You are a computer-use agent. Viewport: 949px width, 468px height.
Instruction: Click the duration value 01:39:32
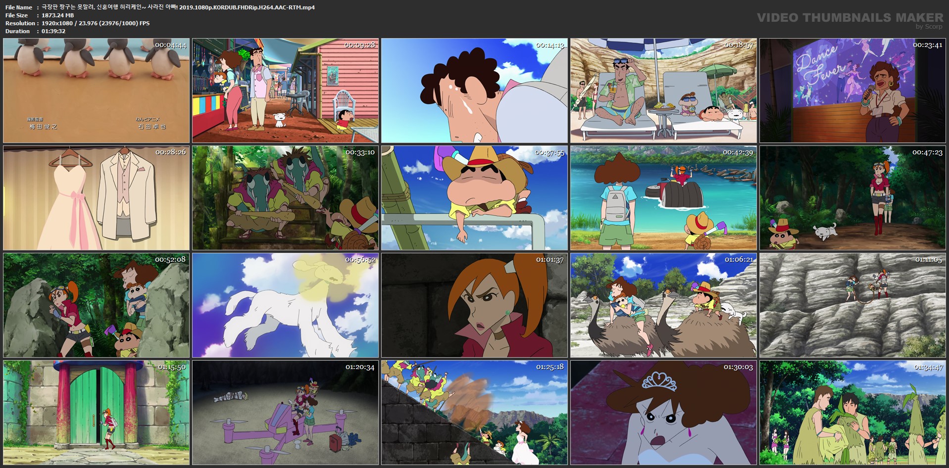tap(53, 31)
